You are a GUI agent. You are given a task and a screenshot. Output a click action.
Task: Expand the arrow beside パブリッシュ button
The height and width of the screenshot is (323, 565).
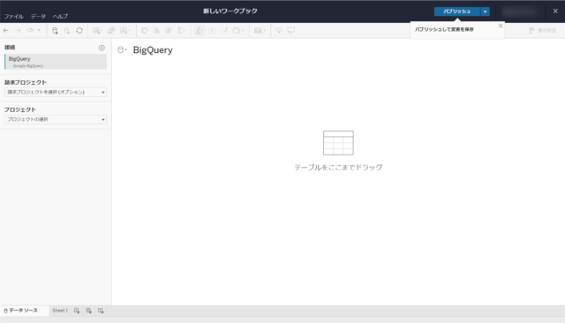coord(485,11)
